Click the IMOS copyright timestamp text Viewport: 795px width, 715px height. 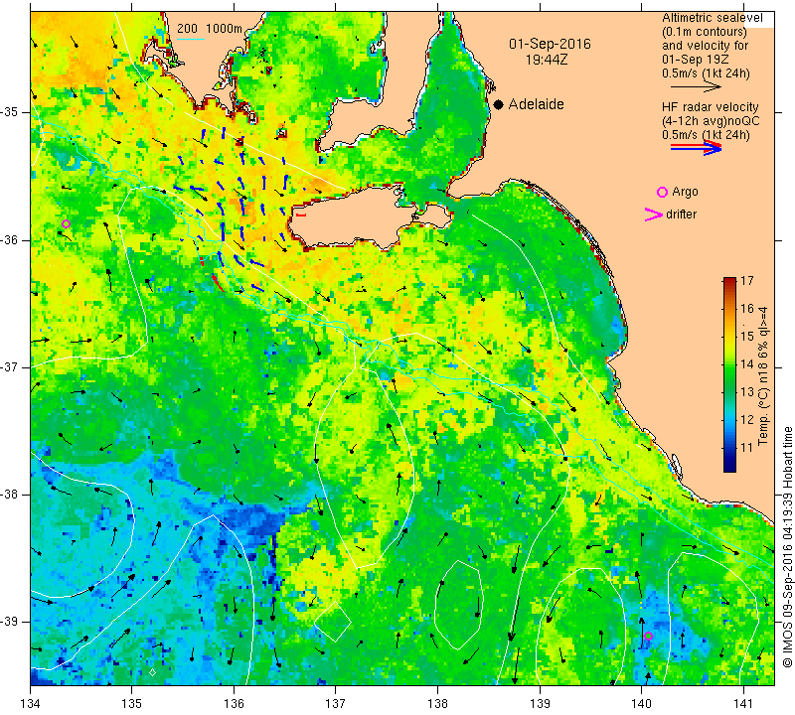787,547
